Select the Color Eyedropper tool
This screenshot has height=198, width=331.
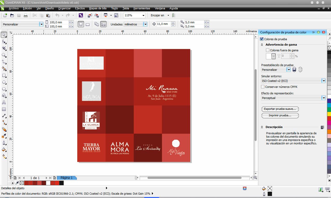coord(4,136)
